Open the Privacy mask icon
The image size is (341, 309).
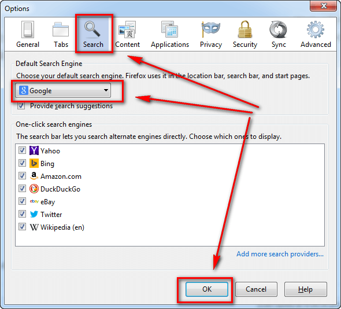coord(211,29)
